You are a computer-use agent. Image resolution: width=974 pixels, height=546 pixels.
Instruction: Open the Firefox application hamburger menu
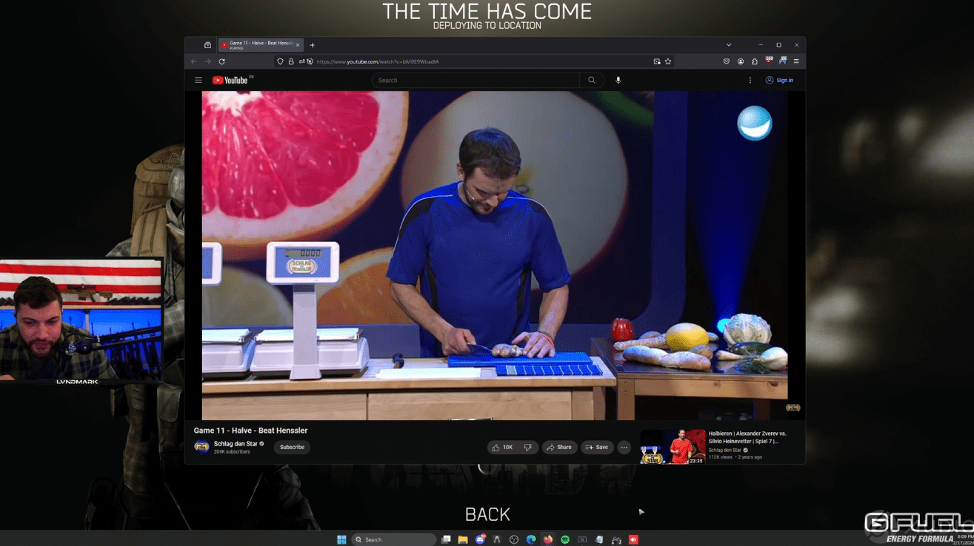point(796,61)
